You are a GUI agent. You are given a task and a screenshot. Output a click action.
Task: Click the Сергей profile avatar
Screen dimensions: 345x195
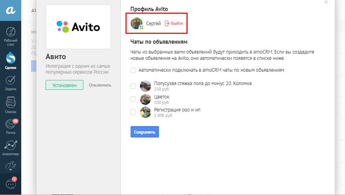(x=137, y=23)
